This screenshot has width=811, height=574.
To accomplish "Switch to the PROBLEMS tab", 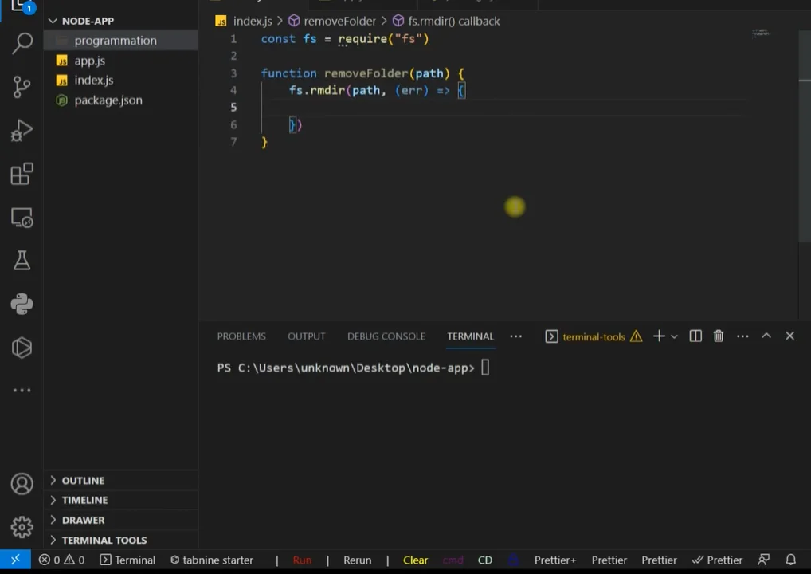I will coord(241,336).
